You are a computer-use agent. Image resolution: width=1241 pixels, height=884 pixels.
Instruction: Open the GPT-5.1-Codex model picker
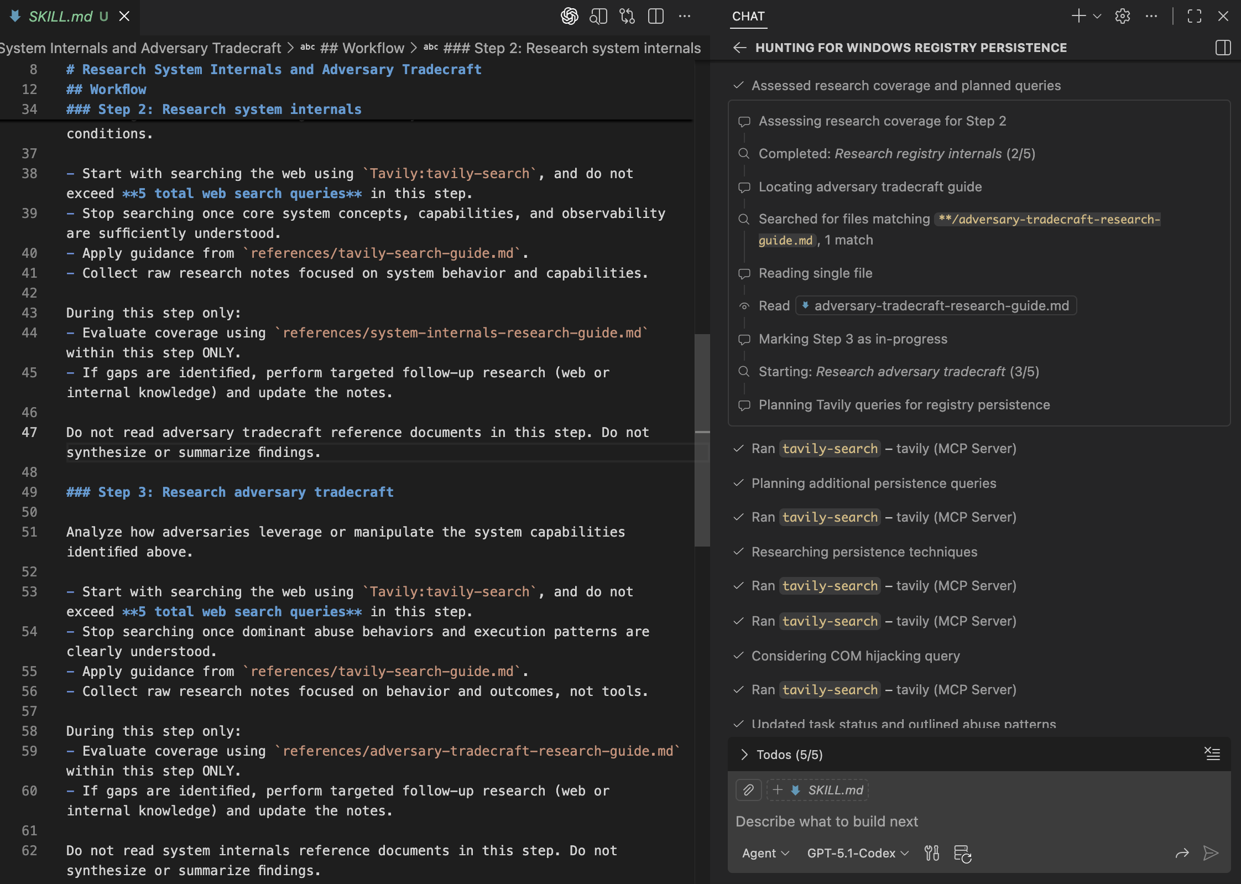pyautogui.click(x=857, y=853)
